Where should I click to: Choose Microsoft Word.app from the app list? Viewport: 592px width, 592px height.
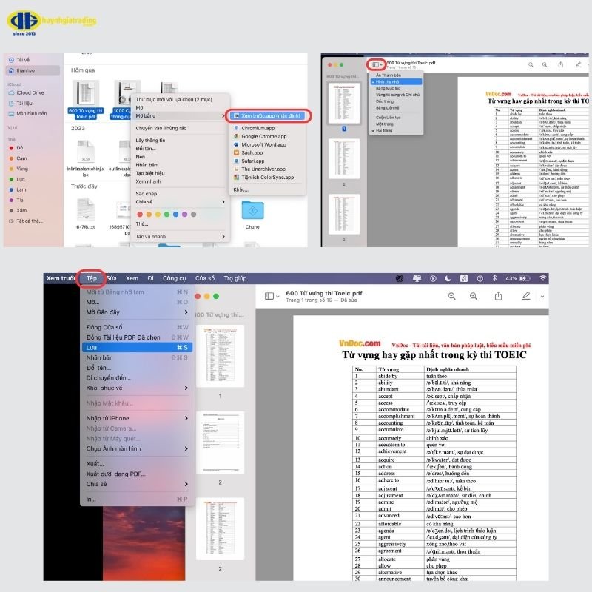(264, 144)
